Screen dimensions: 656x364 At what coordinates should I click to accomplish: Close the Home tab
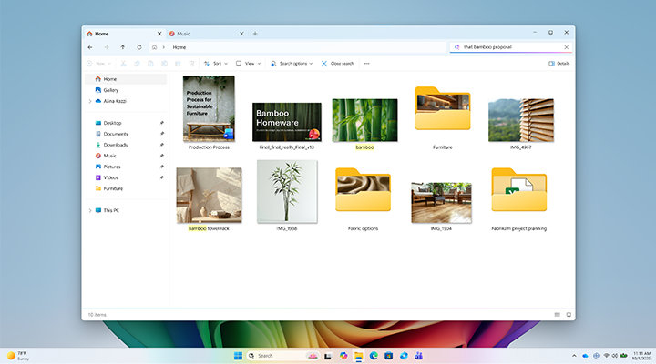159,34
